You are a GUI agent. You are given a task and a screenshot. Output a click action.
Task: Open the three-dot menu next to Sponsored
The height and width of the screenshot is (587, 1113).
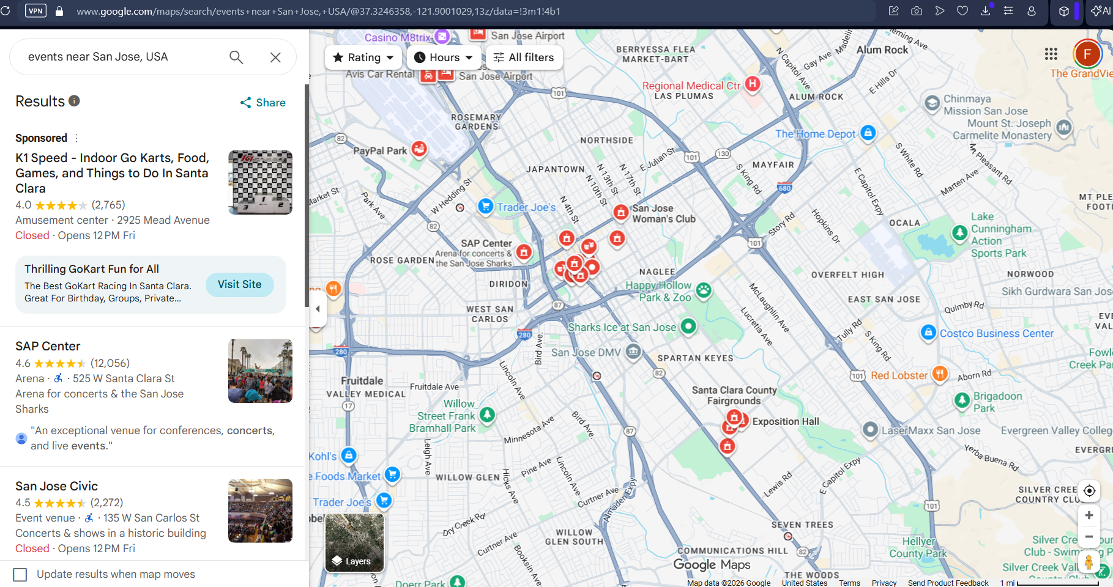[x=76, y=138]
